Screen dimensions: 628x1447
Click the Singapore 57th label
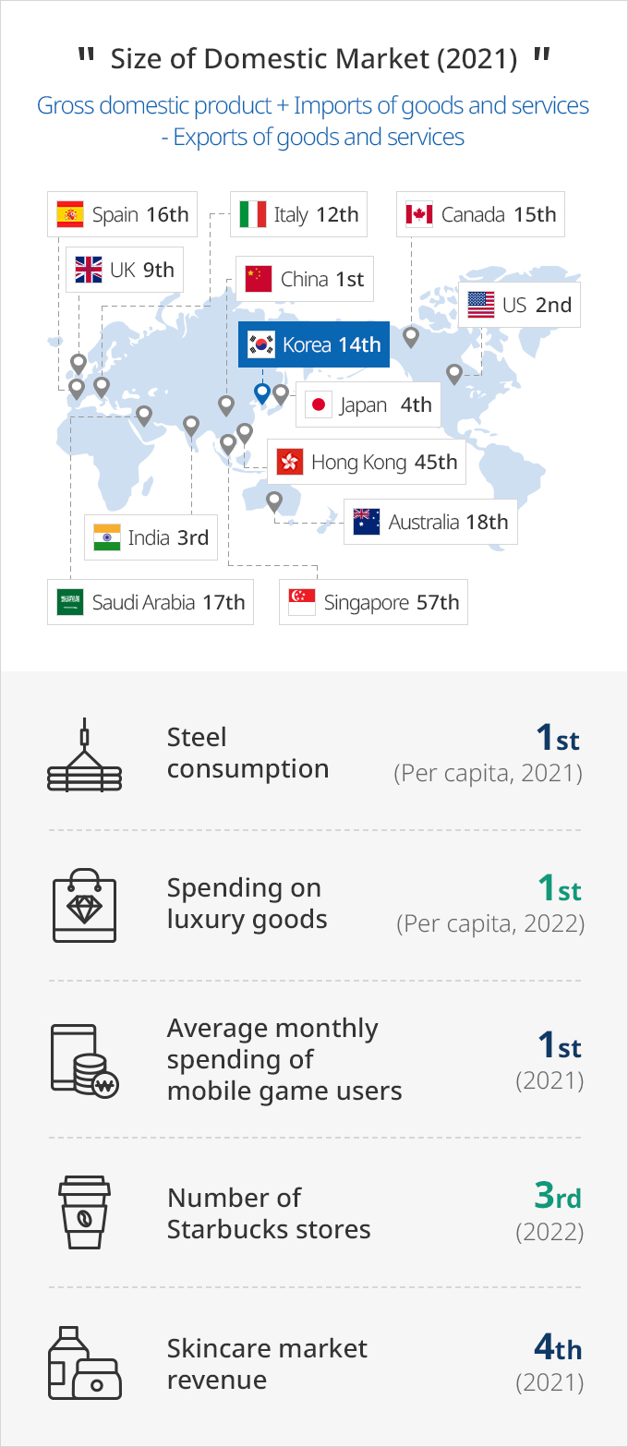(373, 602)
